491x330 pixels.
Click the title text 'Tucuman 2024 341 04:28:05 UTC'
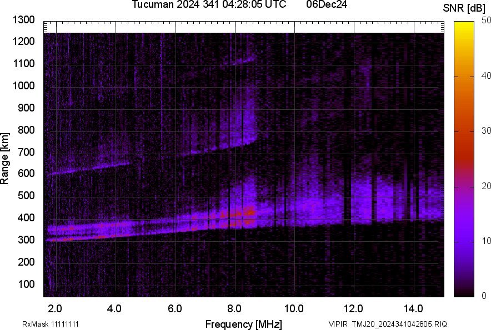[x=209, y=4]
